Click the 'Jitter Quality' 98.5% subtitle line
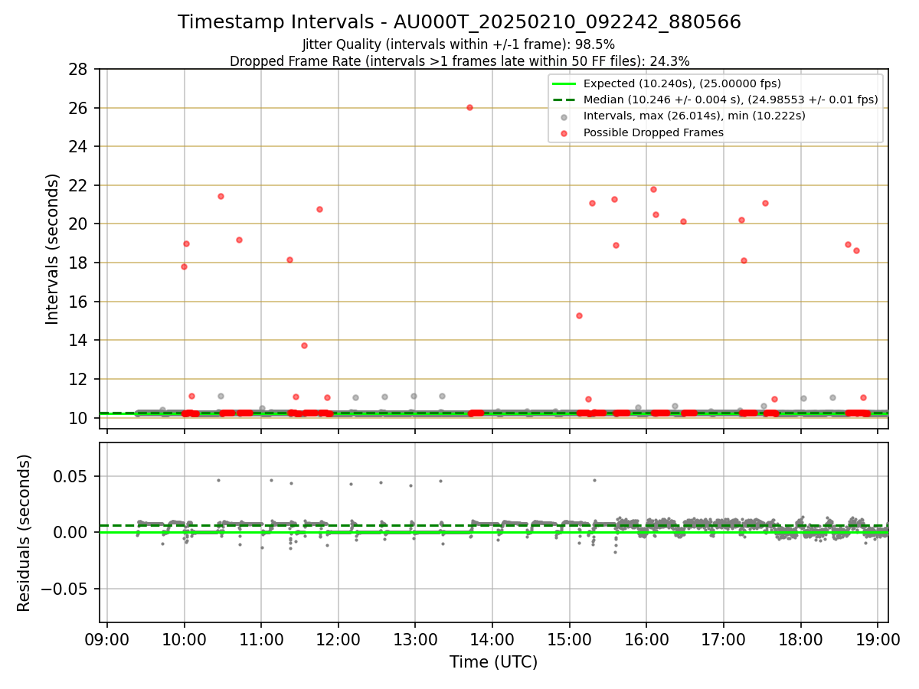Screen dimensions: 919x689 [x=459, y=44]
